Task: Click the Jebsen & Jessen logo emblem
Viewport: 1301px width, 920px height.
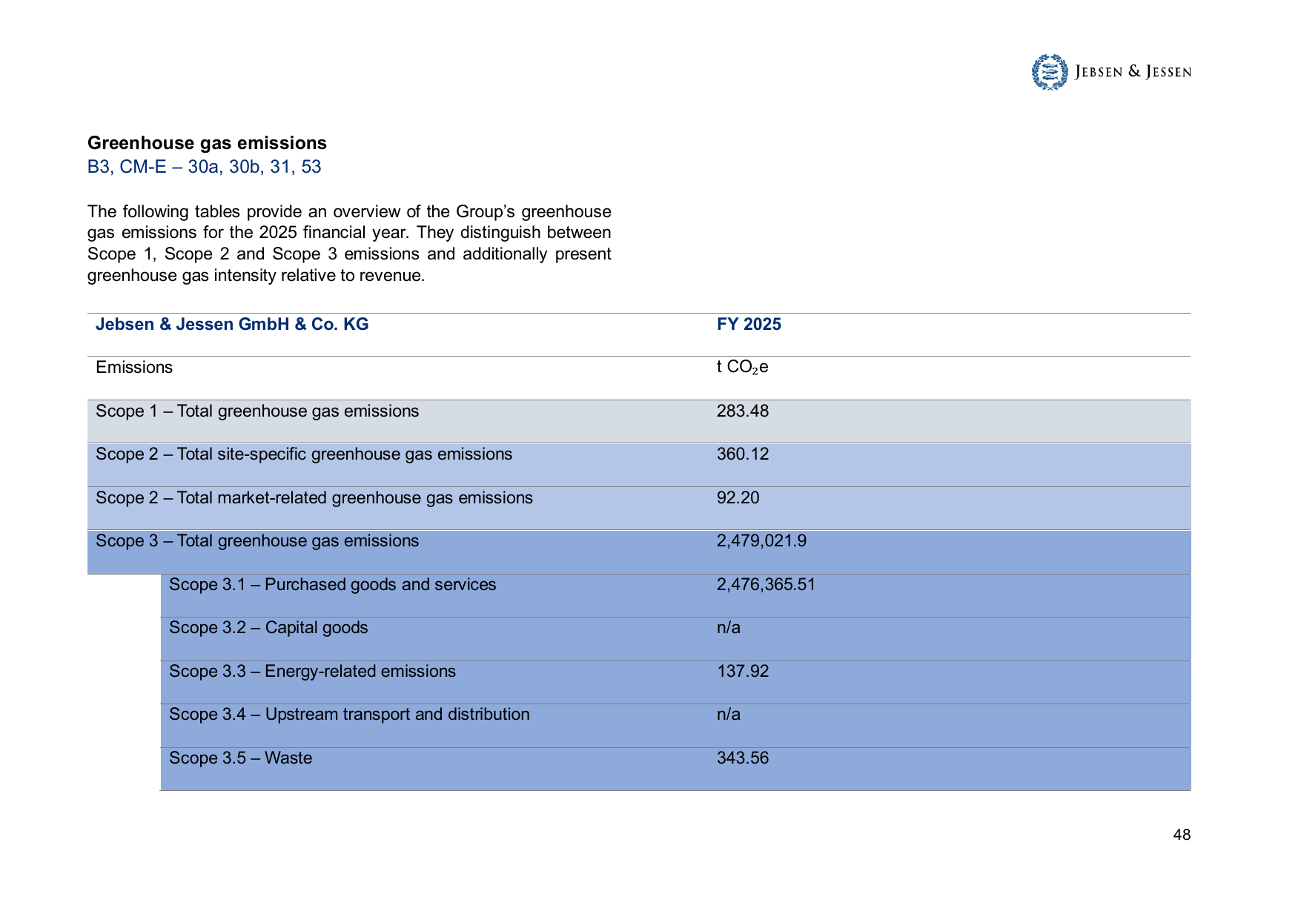Action: 1050,72
